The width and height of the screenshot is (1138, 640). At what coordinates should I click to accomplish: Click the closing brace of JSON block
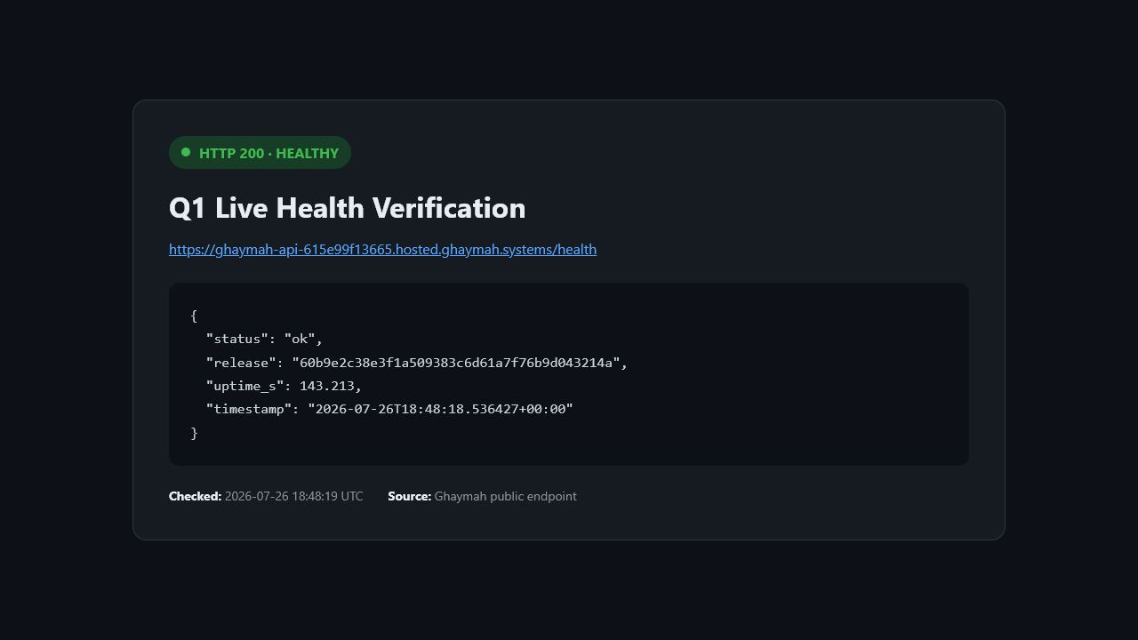pyautogui.click(x=194, y=433)
